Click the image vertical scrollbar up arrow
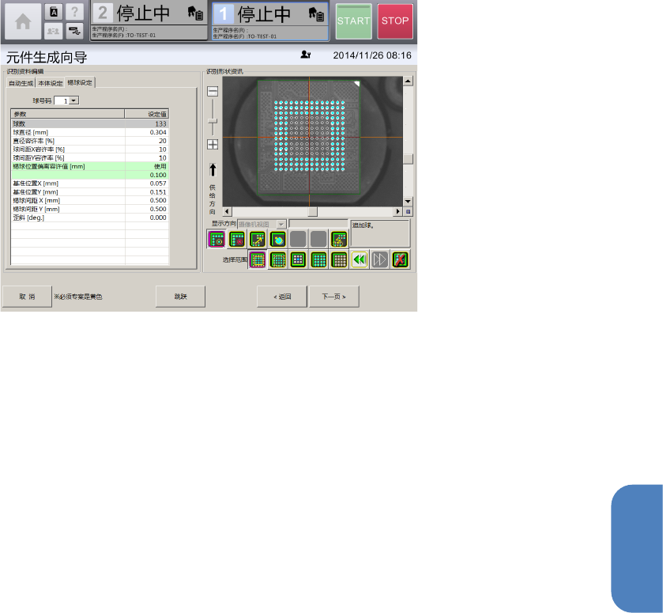The image size is (663, 613). (408, 81)
